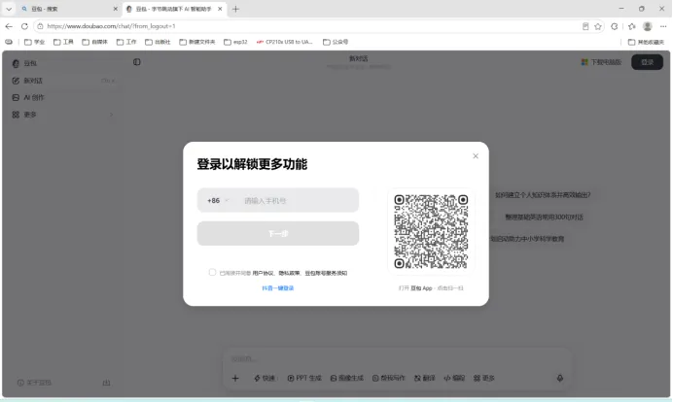Open the 出版社 bookmark folder
The image size is (673, 402).
(x=158, y=42)
